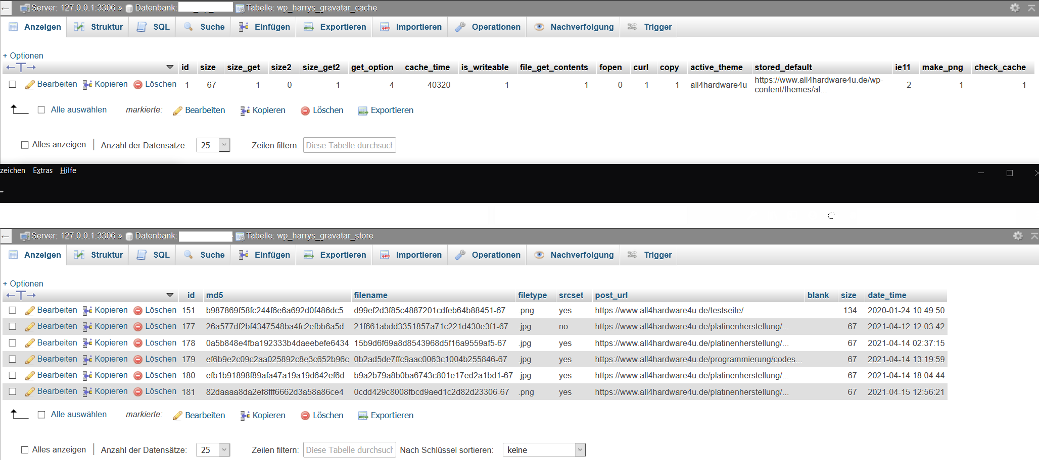The image size is (1039, 460).
Task: Focus Zeilen filtern field in gravatar_store panel
Action: pos(350,450)
